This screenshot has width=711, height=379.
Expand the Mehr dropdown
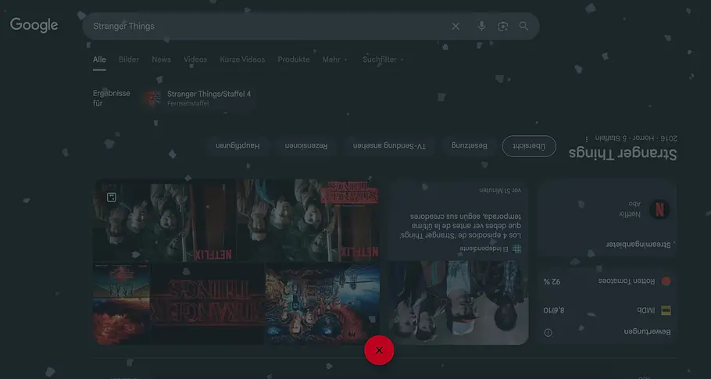(x=335, y=59)
